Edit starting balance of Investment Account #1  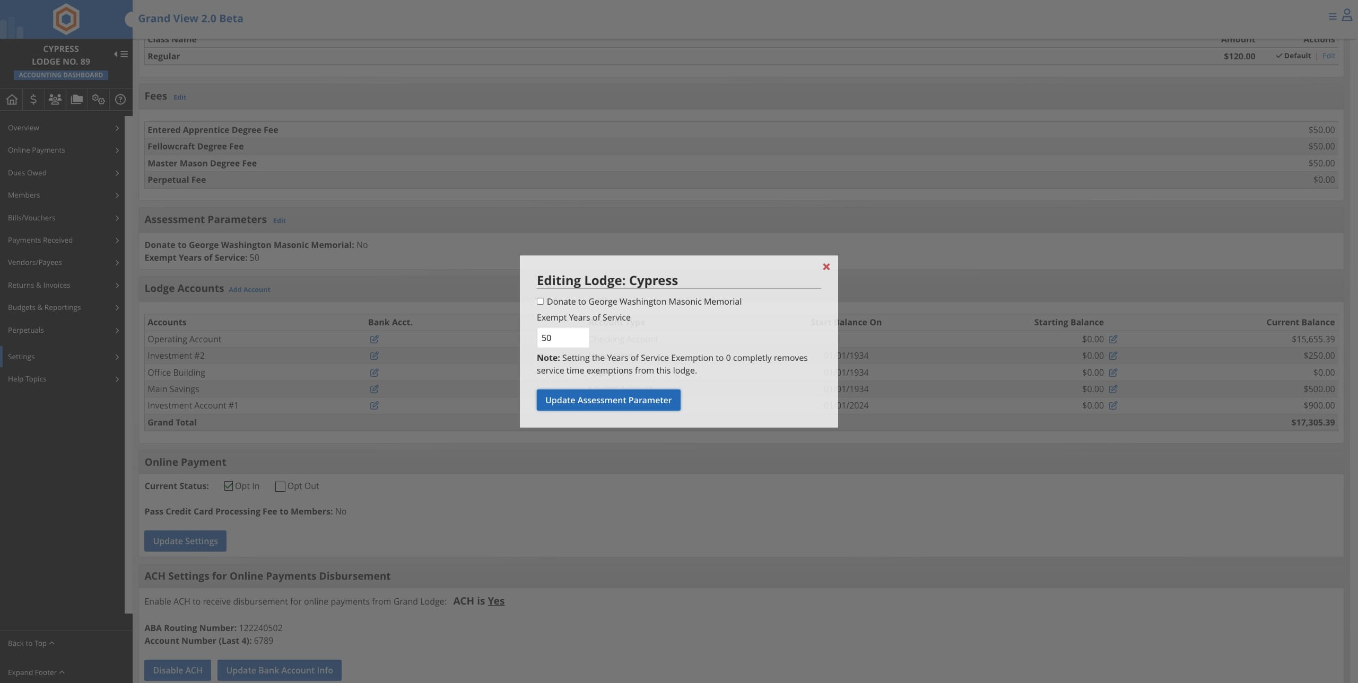(x=1113, y=405)
